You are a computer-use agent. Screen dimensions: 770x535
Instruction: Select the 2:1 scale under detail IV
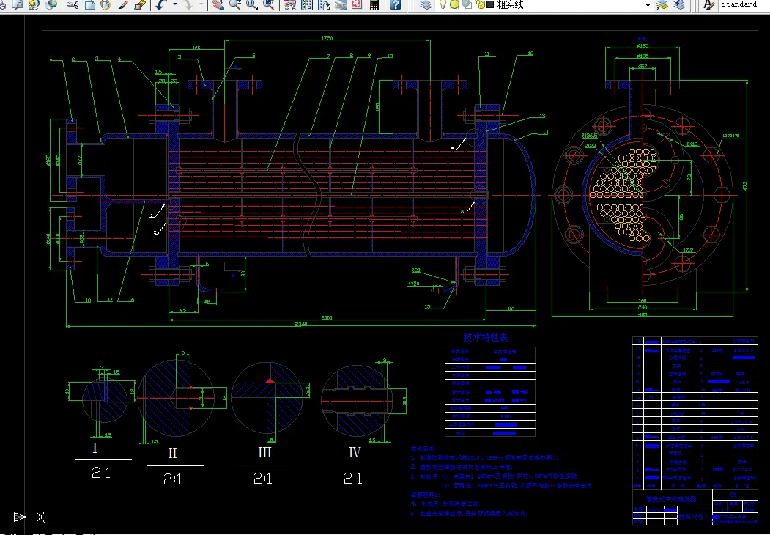click(352, 478)
